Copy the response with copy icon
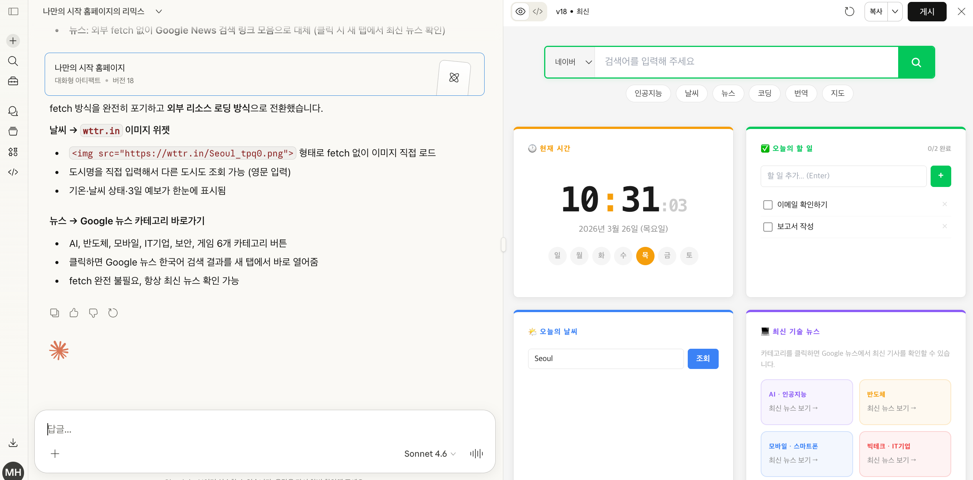The height and width of the screenshot is (480, 973). (x=55, y=313)
